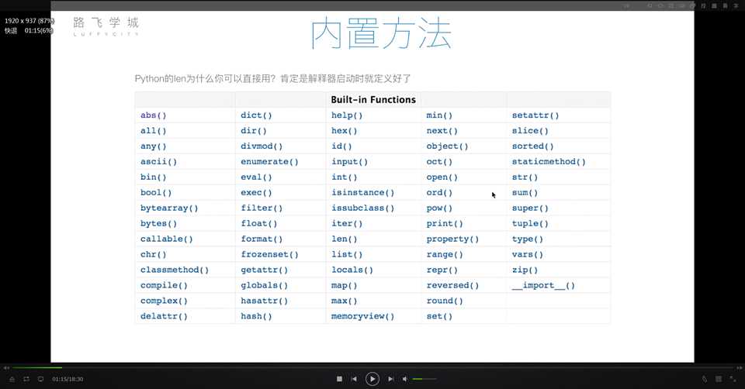745x389 pixels.
Task: Click the input() function entry
Action: [350, 162]
